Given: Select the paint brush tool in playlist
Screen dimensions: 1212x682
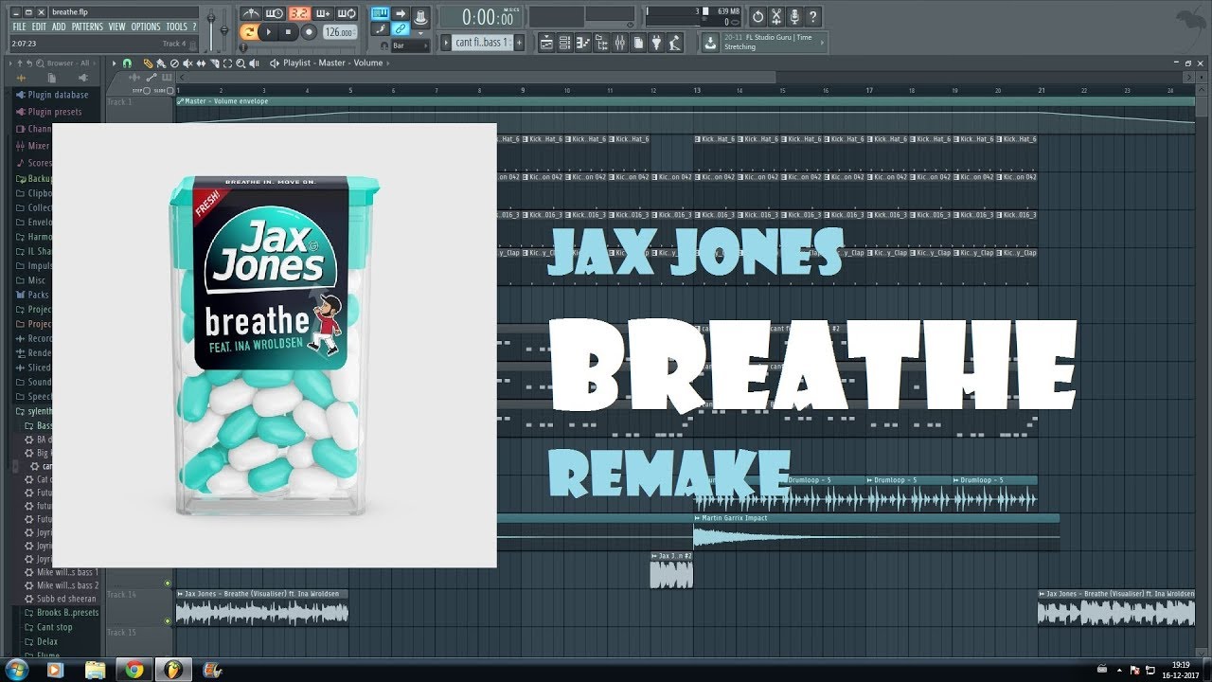Looking at the screenshot, I should (x=161, y=63).
